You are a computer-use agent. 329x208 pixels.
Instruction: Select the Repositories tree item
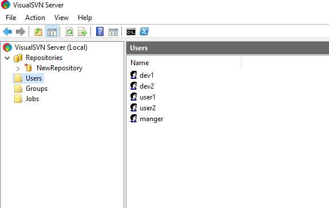coord(44,58)
